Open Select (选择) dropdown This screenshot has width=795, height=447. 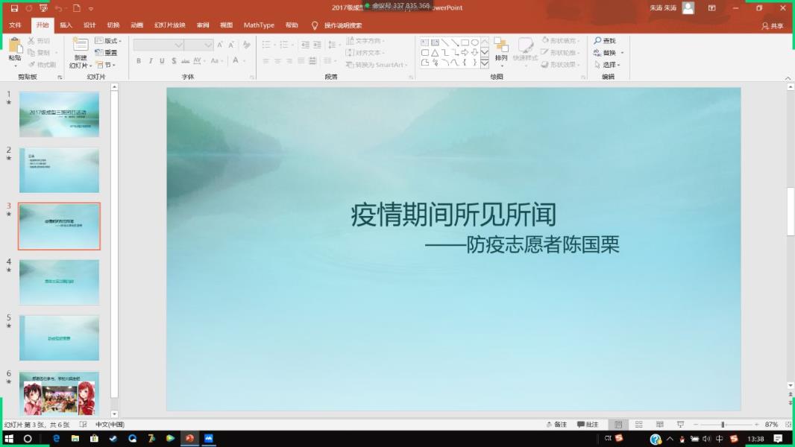pyautogui.click(x=607, y=65)
